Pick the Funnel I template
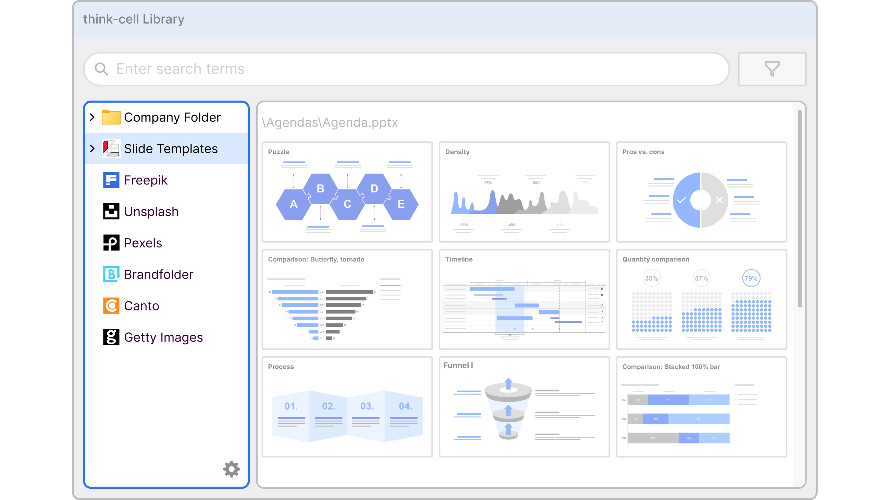Screen dimensions: 890x500 [x=524, y=407]
